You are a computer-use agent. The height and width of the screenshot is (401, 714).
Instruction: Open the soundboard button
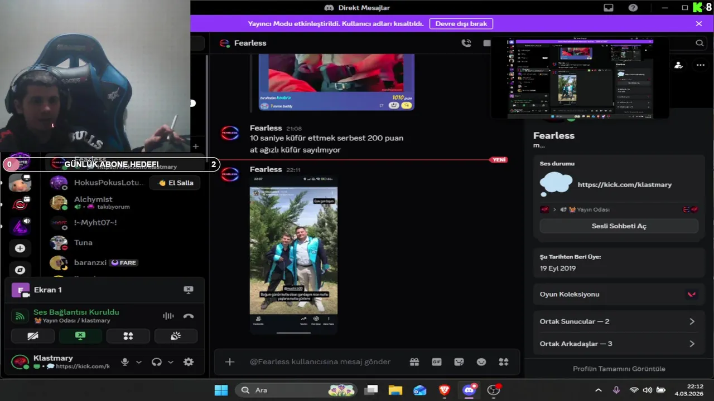click(x=176, y=336)
